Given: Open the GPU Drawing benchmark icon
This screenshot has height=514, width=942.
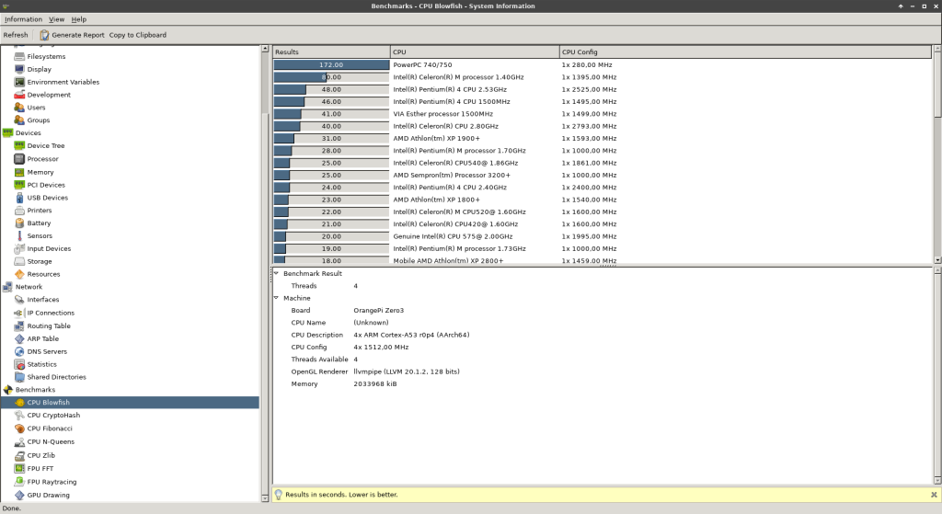Looking at the screenshot, I should click(20, 495).
